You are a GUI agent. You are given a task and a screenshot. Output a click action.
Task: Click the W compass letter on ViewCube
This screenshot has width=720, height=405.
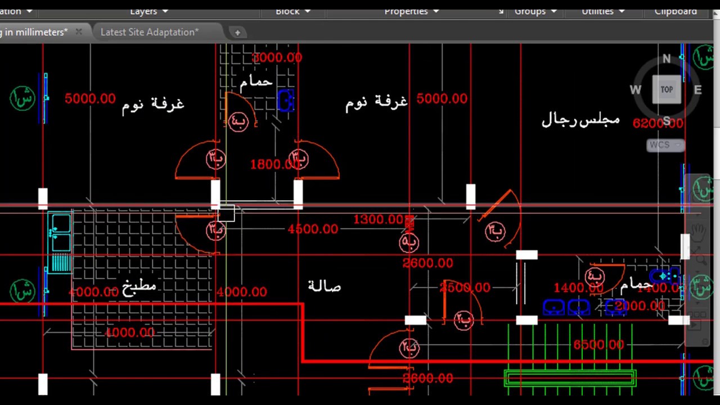pyautogui.click(x=635, y=89)
